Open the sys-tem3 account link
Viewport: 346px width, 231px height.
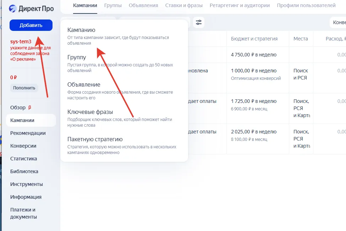tap(21, 42)
